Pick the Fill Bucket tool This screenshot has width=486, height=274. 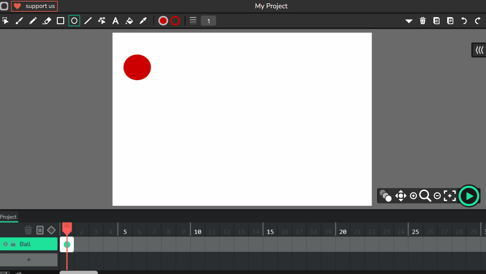[129, 21]
